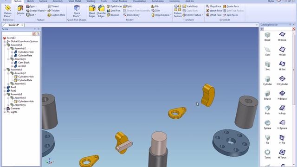297x167 pixels.
Task: Use the Split tool in Modify
Action: pyautogui.click(x=128, y=6)
